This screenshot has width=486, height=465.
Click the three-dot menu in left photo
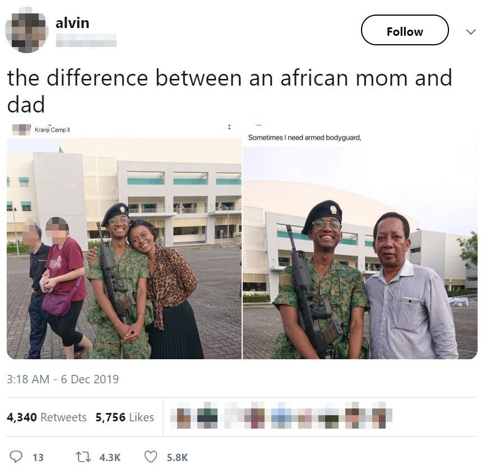click(x=229, y=127)
